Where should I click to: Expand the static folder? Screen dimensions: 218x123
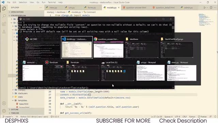pos(20,97)
